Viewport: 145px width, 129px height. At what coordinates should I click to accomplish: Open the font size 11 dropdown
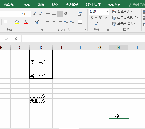29,14
